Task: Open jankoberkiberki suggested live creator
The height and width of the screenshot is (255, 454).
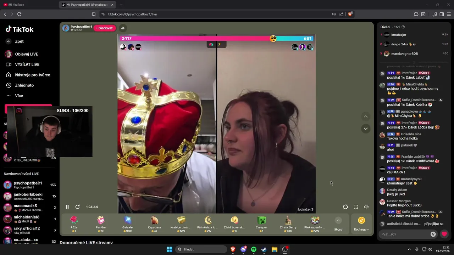Action: point(30,196)
